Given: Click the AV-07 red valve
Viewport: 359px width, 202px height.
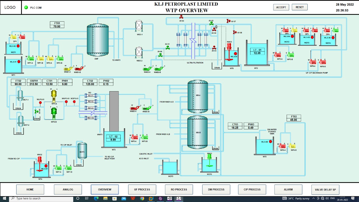Looking at the screenshot, I should pyautogui.click(x=229, y=21).
